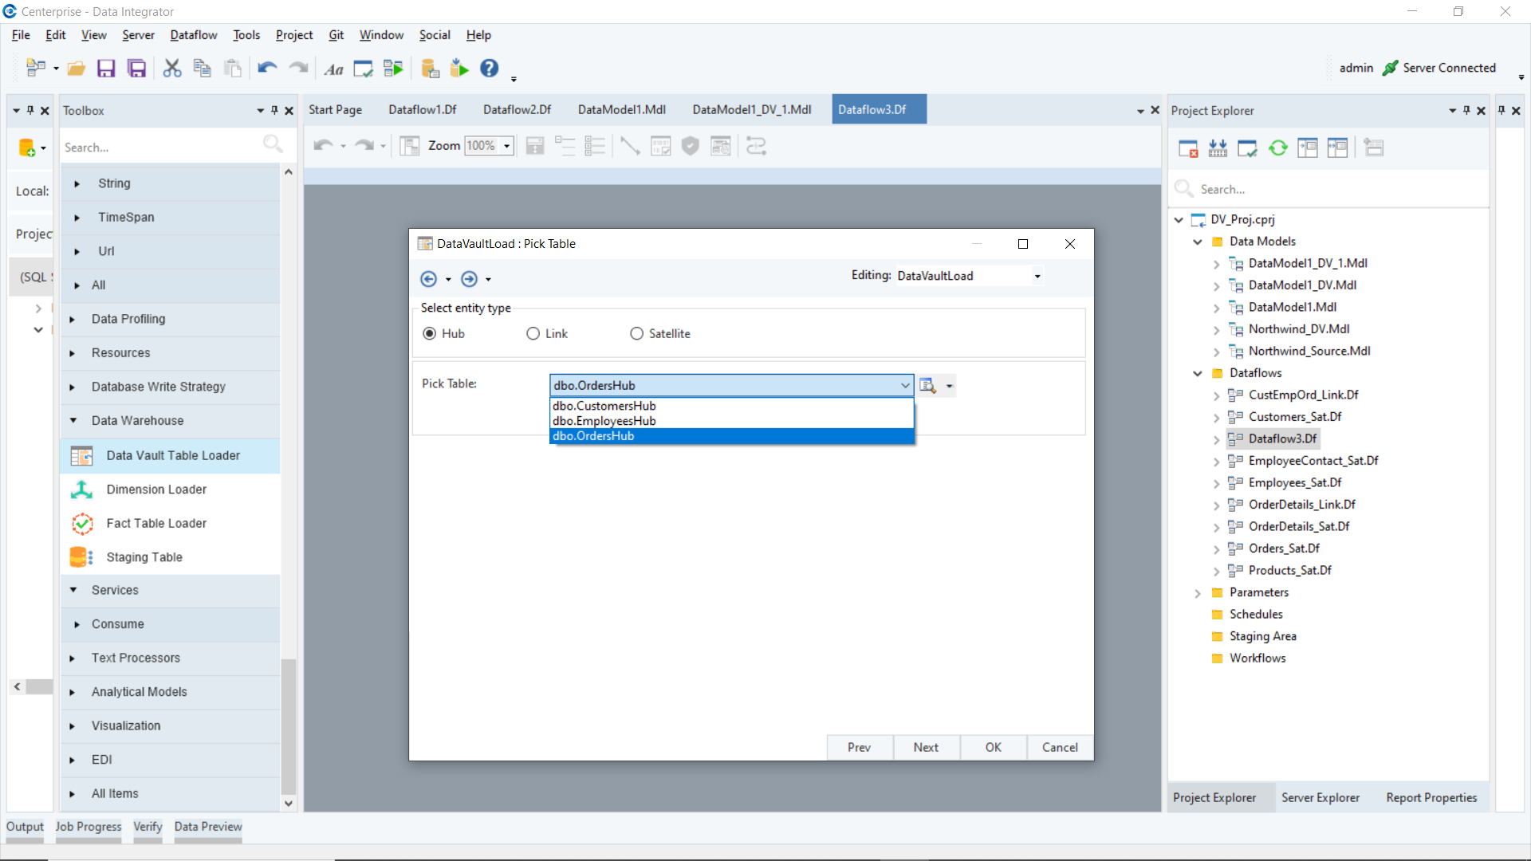1531x861 pixels.
Task: Select the Data Vault Table Loader tool
Action: (173, 455)
